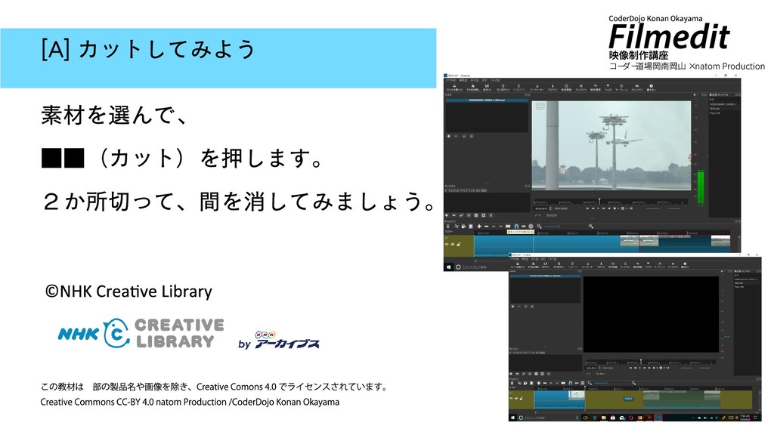
Task: Toggle Snap magnet in upper timeline toolbar
Action: click(x=516, y=227)
